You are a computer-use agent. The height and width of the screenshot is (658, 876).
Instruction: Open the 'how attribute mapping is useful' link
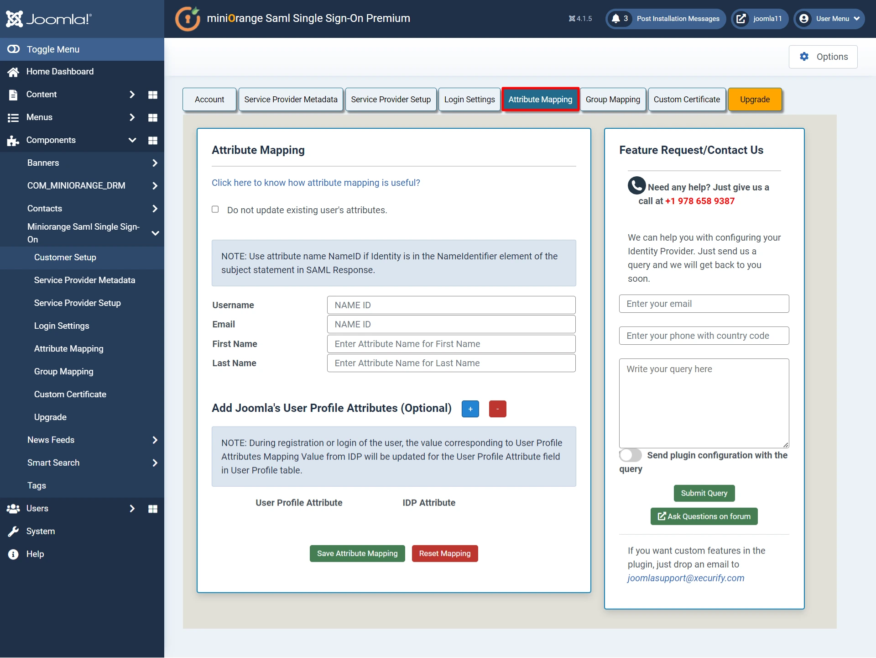pos(316,183)
